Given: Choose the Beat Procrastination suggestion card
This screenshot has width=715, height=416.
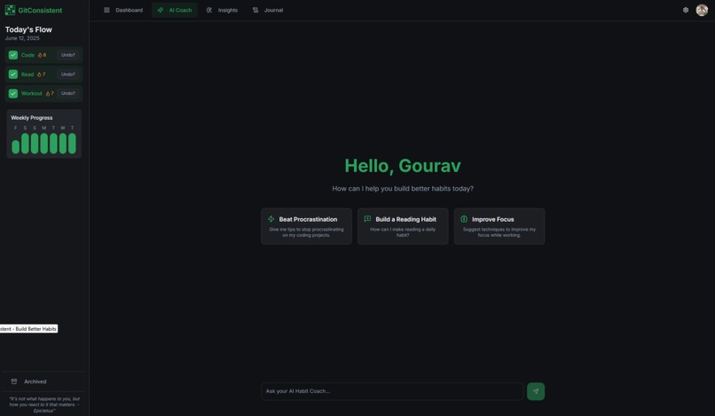Looking at the screenshot, I should 306,226.
